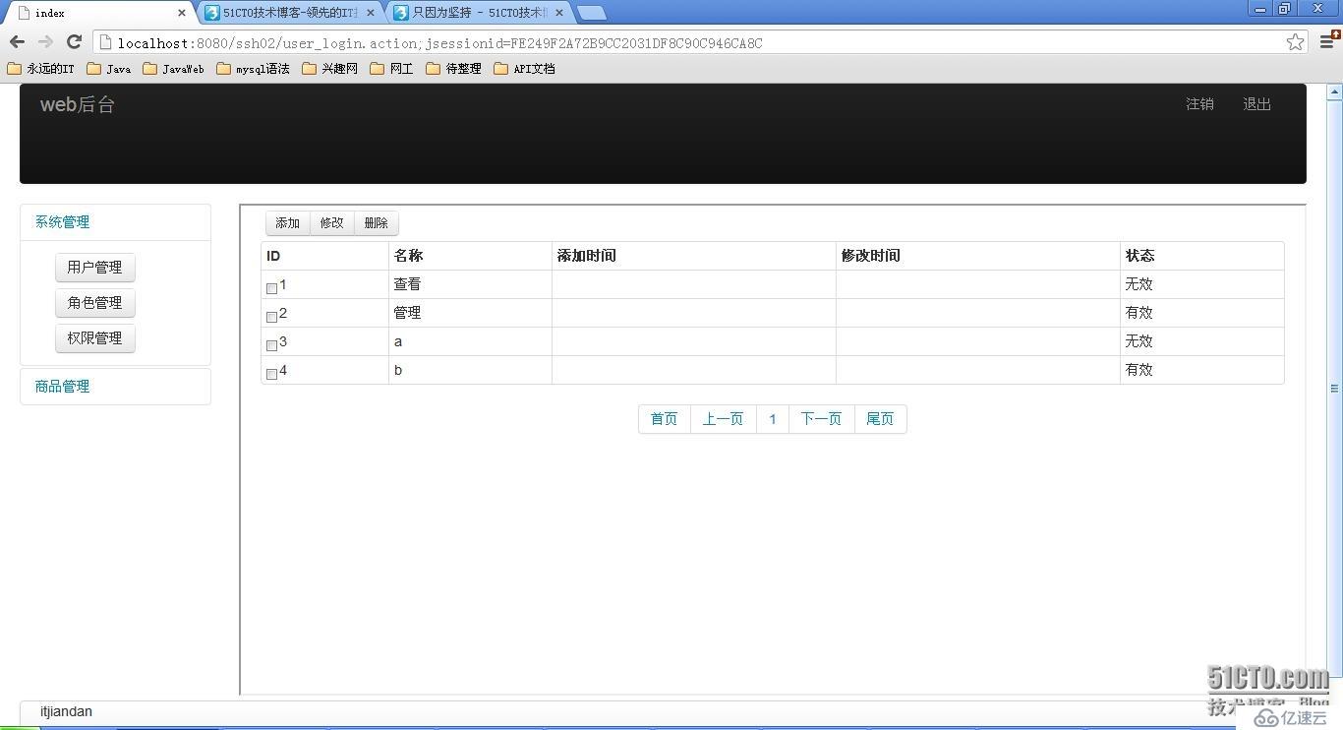Image resolution: width=1343 pixels, height=730 pixels.
Task: Select page 1 in pagination
Action: click(x=773, y=419)
